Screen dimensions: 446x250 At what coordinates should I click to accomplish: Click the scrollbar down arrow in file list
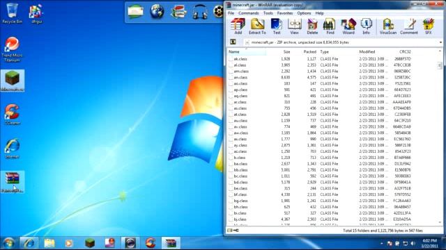point(440,223)
